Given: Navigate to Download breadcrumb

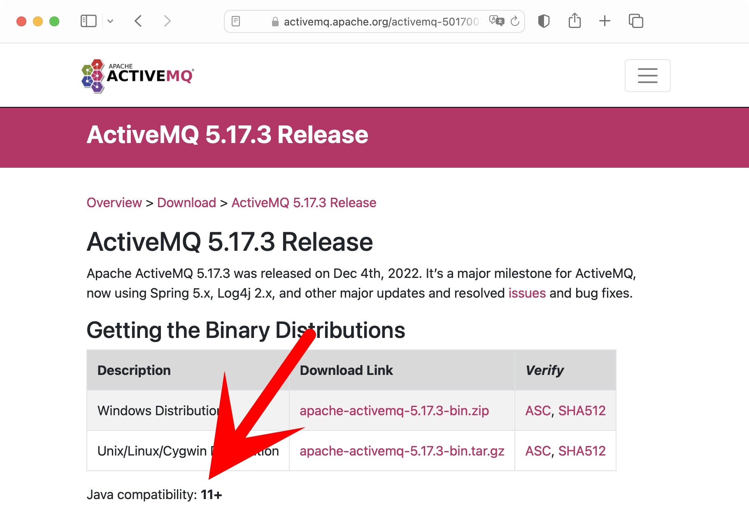Looking at the screenshot, I should [x=186, y=203].
